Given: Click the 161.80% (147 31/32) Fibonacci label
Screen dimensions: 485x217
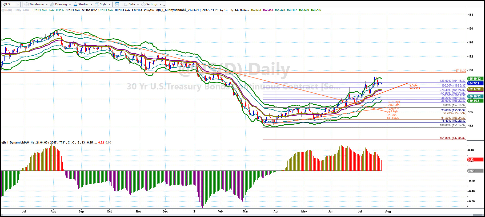Looking at the screenshot, I should click(453, 138).
